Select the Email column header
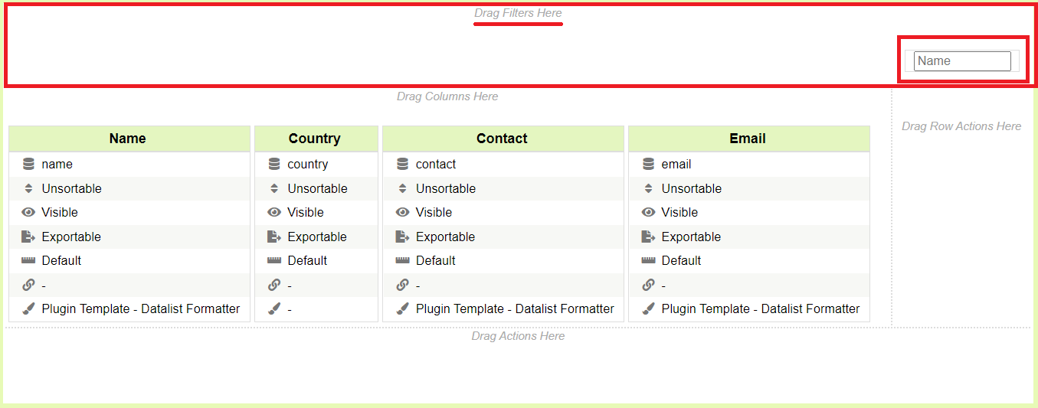The width and height of the screenshot is (1038, 408). [748, 139]
